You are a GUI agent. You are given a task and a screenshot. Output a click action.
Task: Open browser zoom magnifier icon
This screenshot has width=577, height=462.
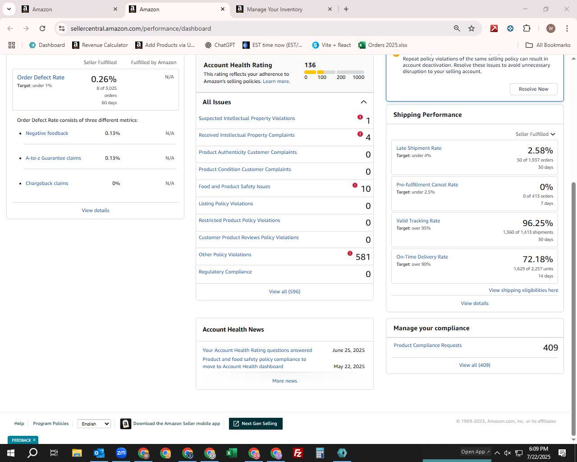click(x=457, y=28)
